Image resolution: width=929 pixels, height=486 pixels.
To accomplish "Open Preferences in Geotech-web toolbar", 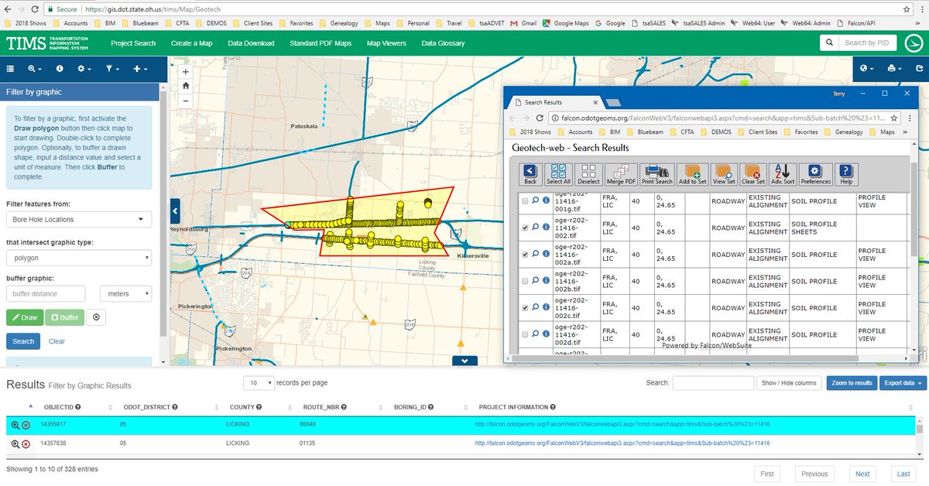I will tap(815, 173).
